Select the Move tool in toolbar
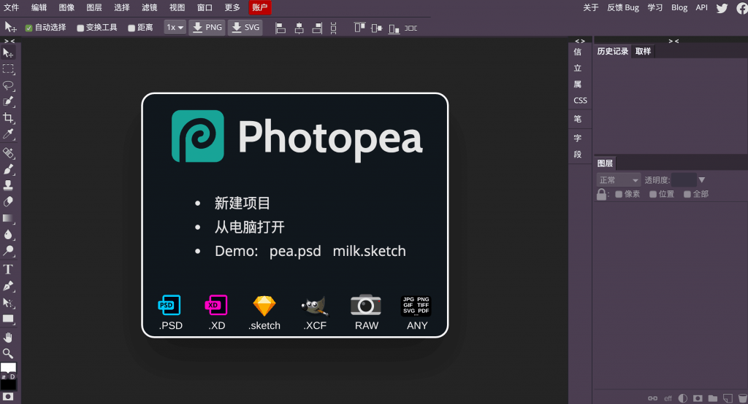This screenshot has height=404, width=748. pyautogui.click(x=8, y=53)
